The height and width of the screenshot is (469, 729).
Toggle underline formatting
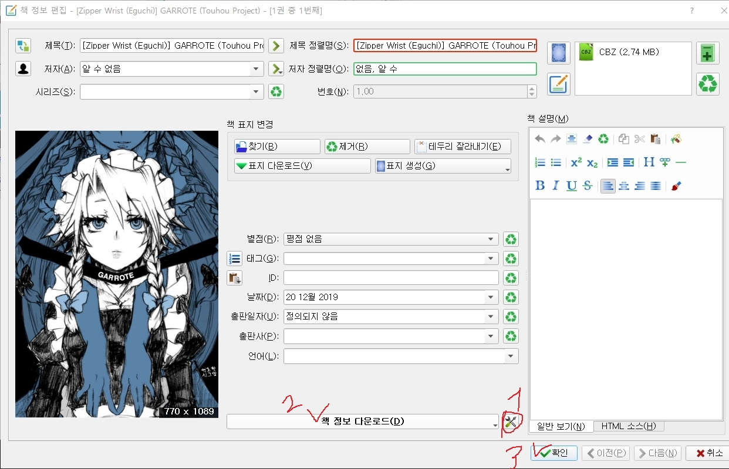coord(572,186)
